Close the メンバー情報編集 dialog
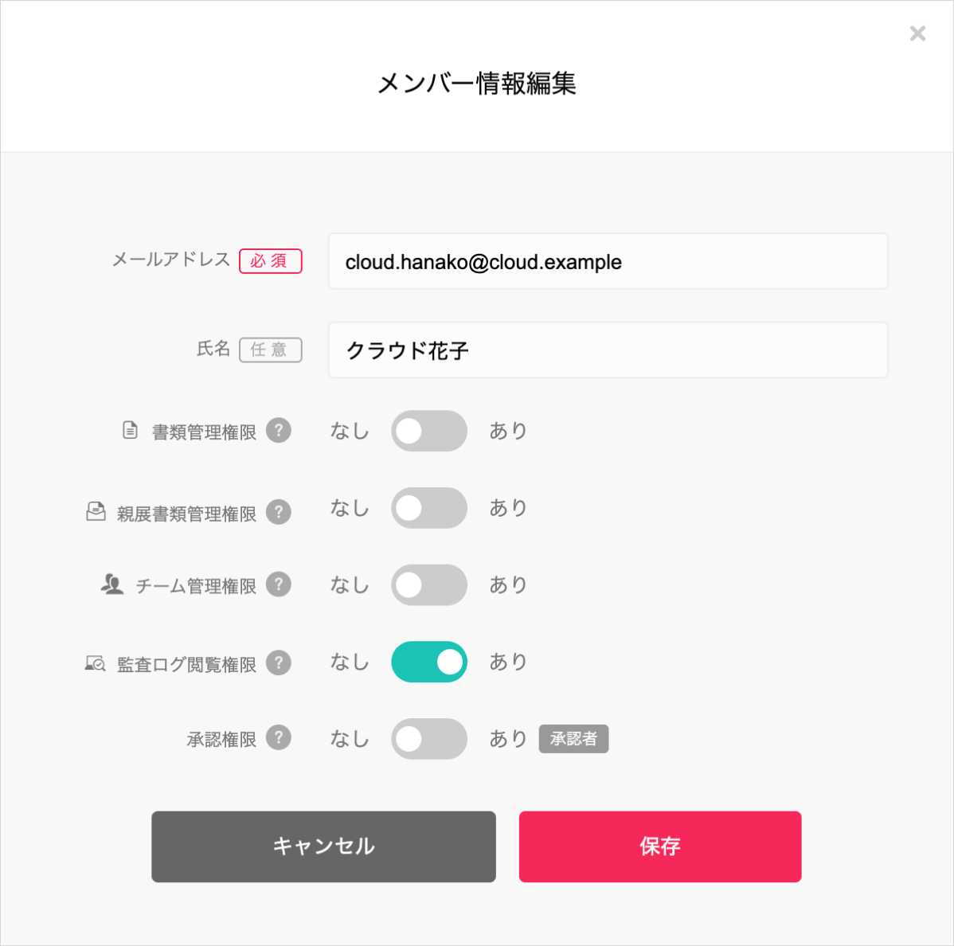This screenshot has height=946, width=954. click(x=917, y=33)
